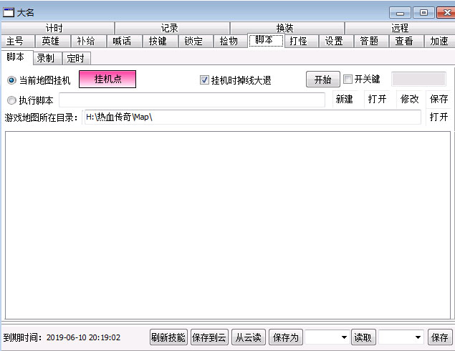Select 当前地图挂机 radio option
This screenshot has width=455, height=351.
39,80
